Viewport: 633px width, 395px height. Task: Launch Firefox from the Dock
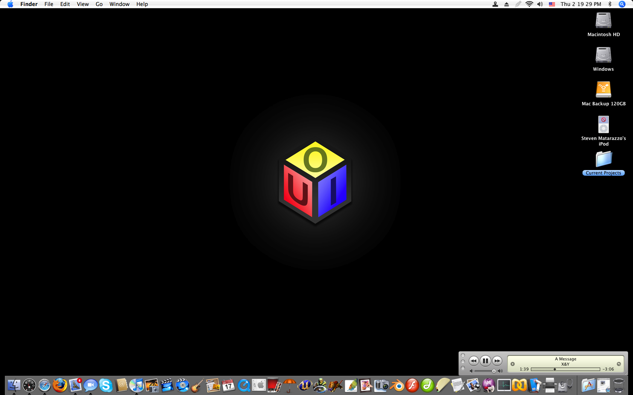point(60,385)
